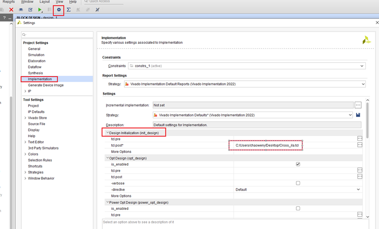379x229 pixels.
Task: Save strategy using the blue floppy disk icon
Action: pos(358,115)
